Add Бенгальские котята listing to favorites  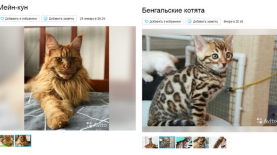click(x=163, y=21)
